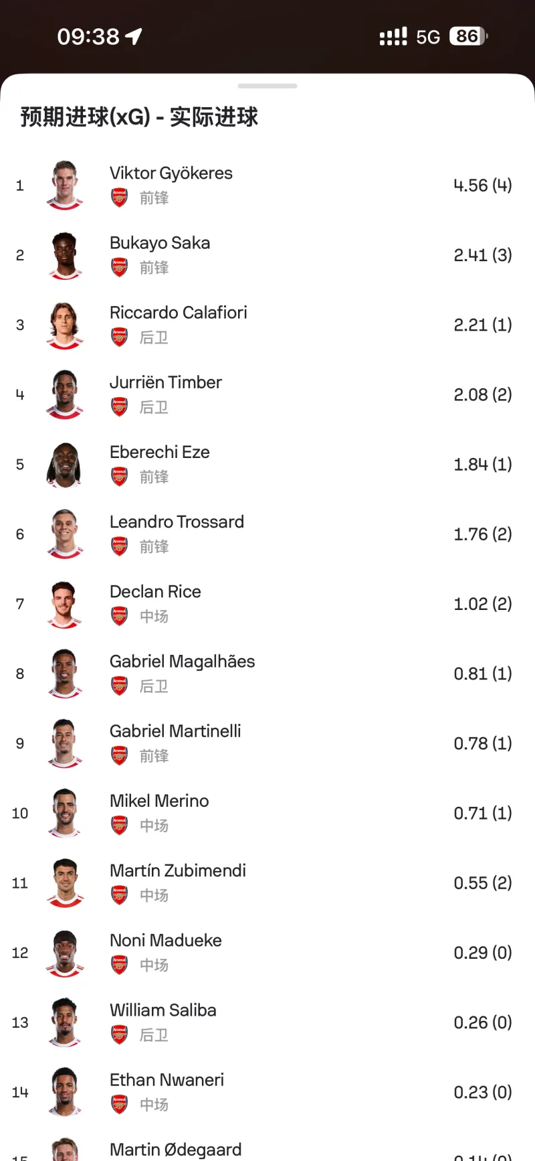Tap the battery indicator showing 86
The image size is (535, 1161).
pyautogui.click(x=468, y=36)
